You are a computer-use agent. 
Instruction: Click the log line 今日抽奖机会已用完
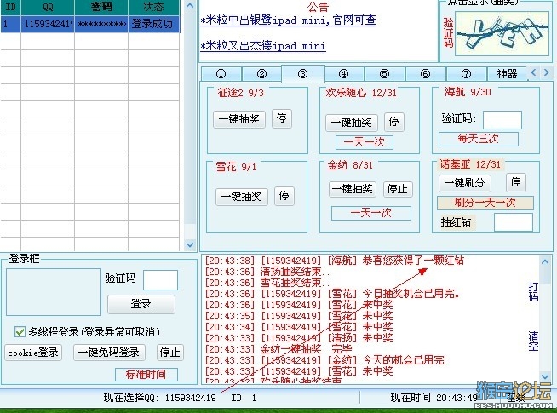coord(332,294)
